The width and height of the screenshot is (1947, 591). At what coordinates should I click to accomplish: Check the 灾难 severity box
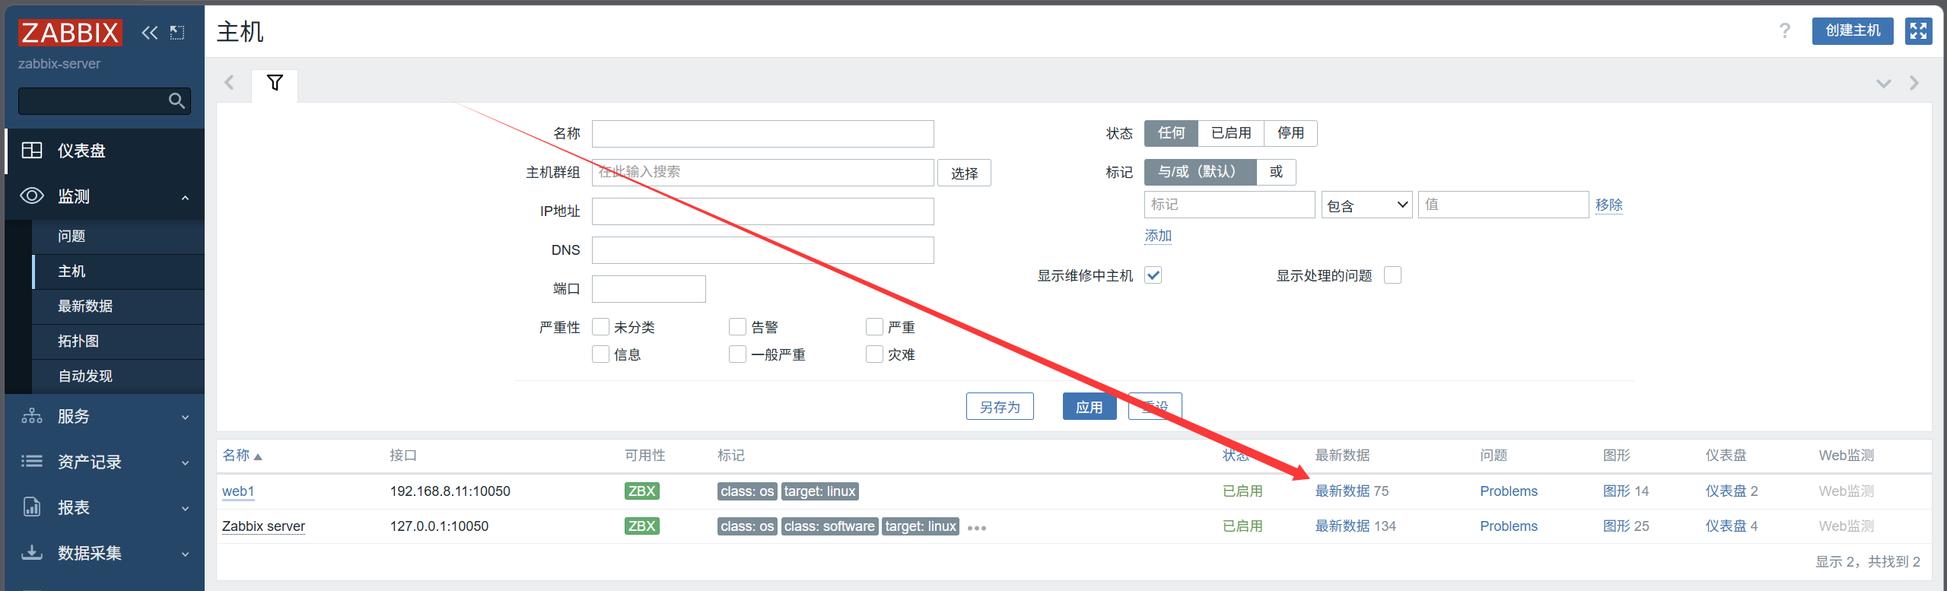pos(874,354)
